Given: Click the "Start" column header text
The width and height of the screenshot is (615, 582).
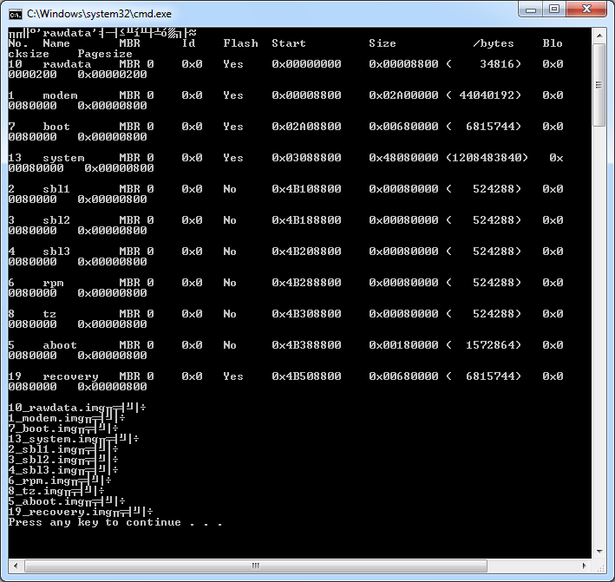Looking at the screenshot, I should click(289, 43).
